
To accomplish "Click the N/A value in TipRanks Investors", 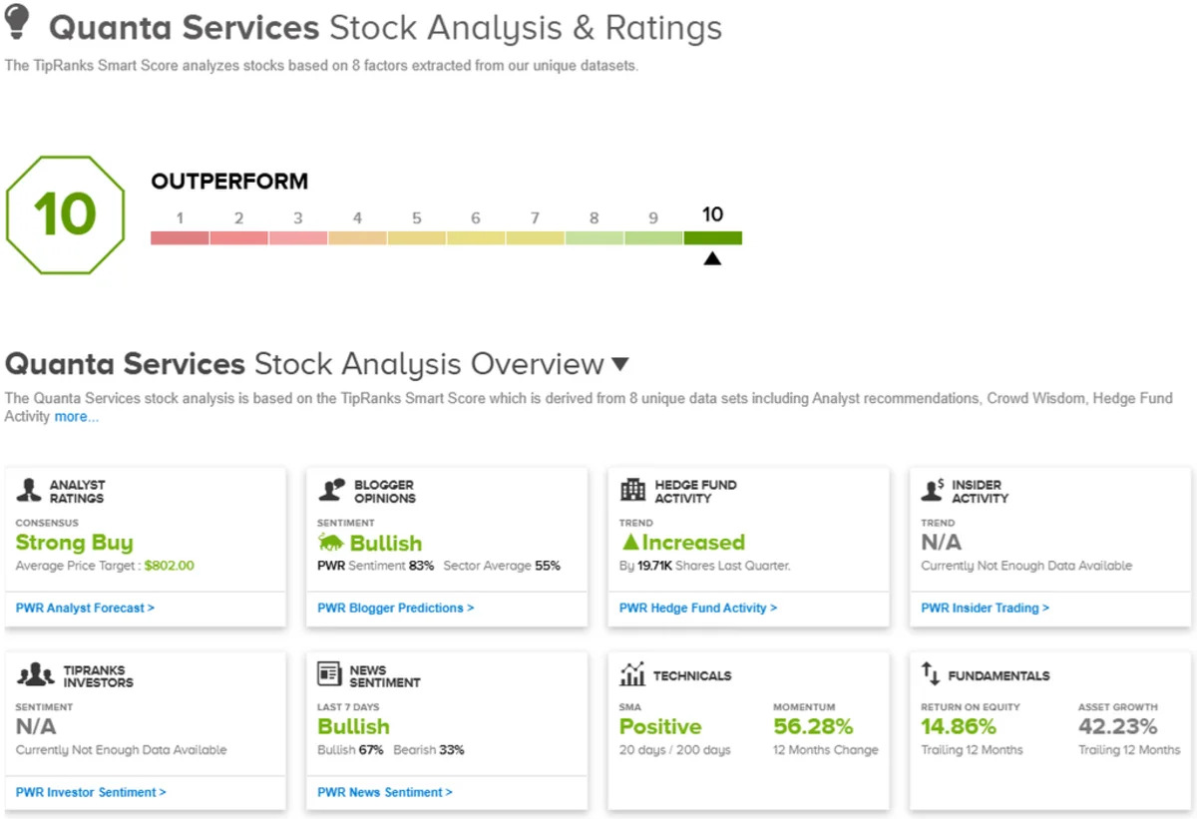I will (37, 727).
